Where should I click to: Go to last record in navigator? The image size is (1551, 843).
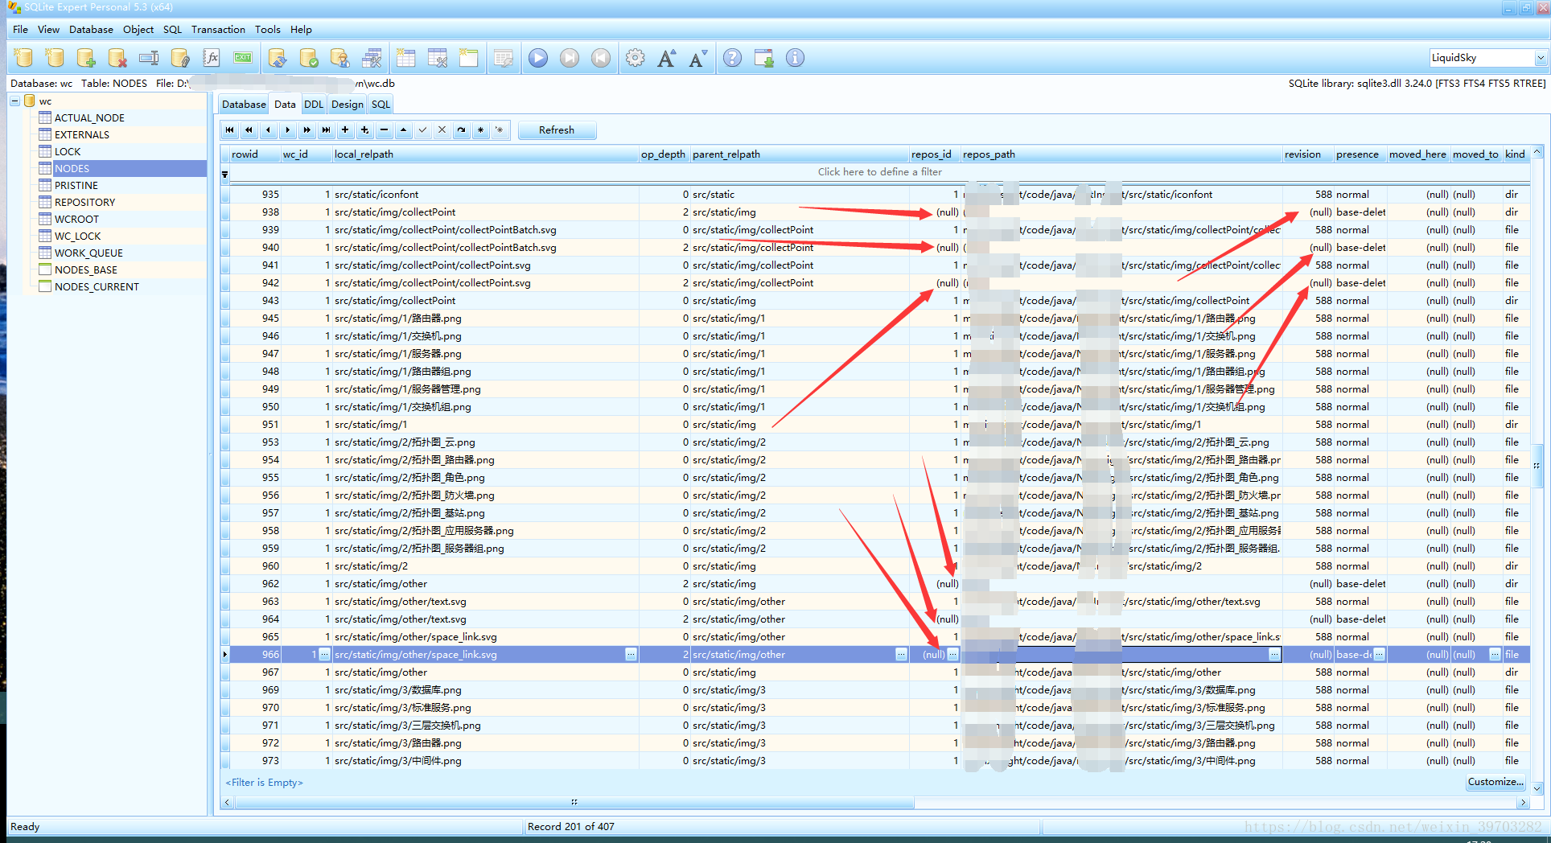tap(326, 130)
